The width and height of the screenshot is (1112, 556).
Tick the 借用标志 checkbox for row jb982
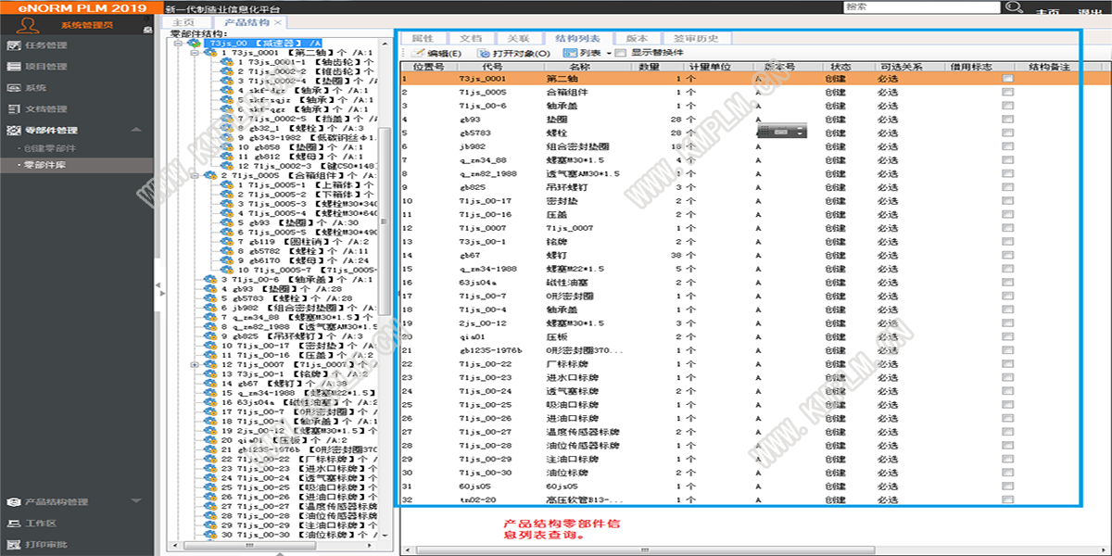point(1007,146)
